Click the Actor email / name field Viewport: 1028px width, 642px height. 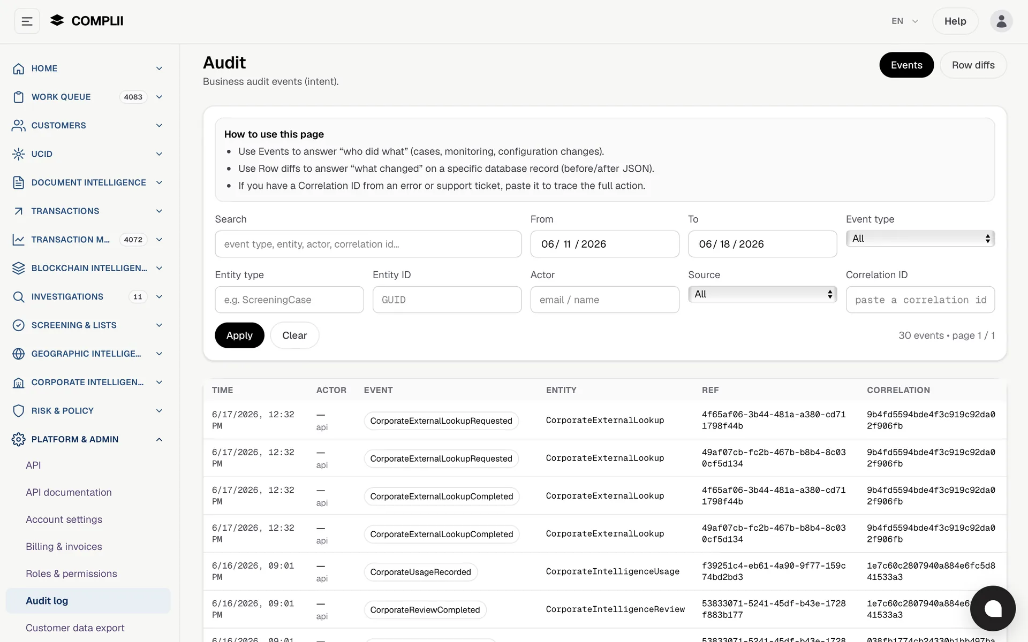604,300
